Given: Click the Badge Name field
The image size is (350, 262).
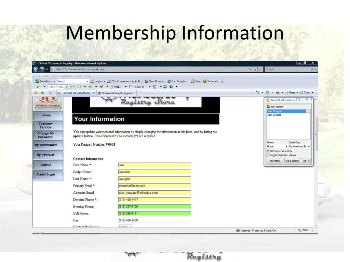Looking at the screenshot, I should (154, 172).
